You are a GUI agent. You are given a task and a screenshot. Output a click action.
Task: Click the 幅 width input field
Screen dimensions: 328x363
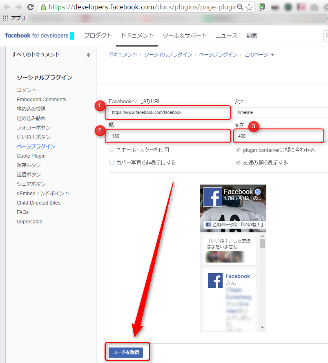pos(170,136)
